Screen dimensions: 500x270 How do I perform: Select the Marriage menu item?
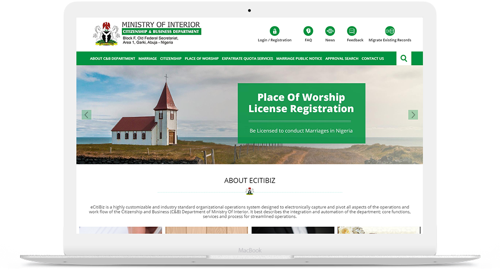pos(148,59)
